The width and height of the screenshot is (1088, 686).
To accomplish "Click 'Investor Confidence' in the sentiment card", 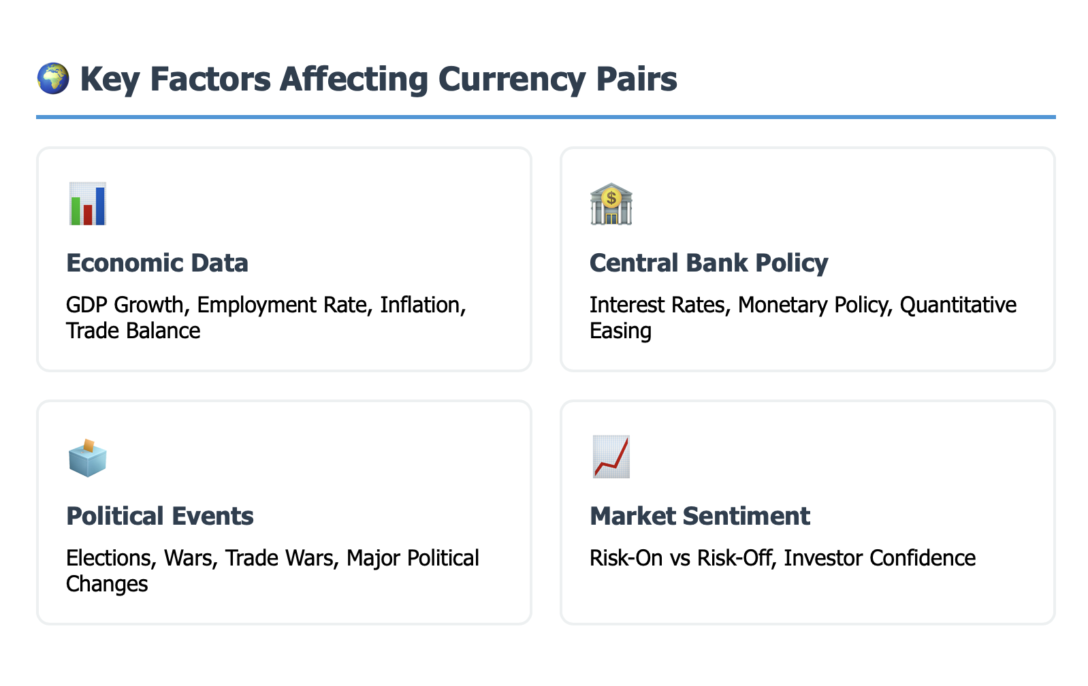I will 880,558.
